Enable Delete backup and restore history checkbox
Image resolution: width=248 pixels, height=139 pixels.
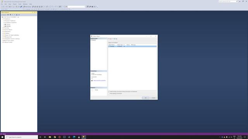[109, 92]
